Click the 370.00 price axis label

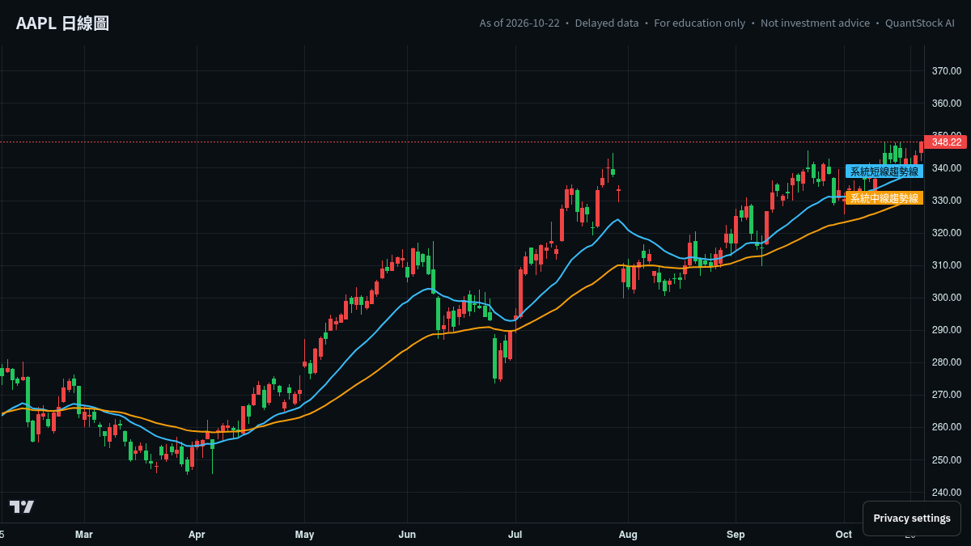tap(946, 71)
